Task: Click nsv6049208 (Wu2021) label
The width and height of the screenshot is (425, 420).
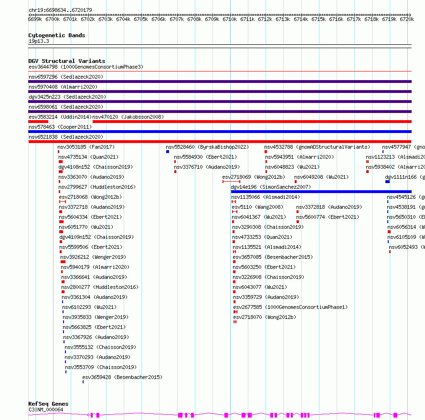Action: [321, 177]
